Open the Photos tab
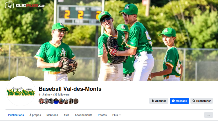Image resolution: width=218 pixels, height=121 pixels. [x=102, y=115]
